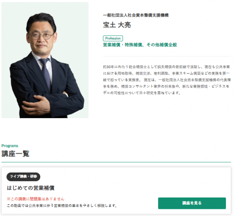Click the 講座を見る button

pyautogui.click(x=192, y=203)
